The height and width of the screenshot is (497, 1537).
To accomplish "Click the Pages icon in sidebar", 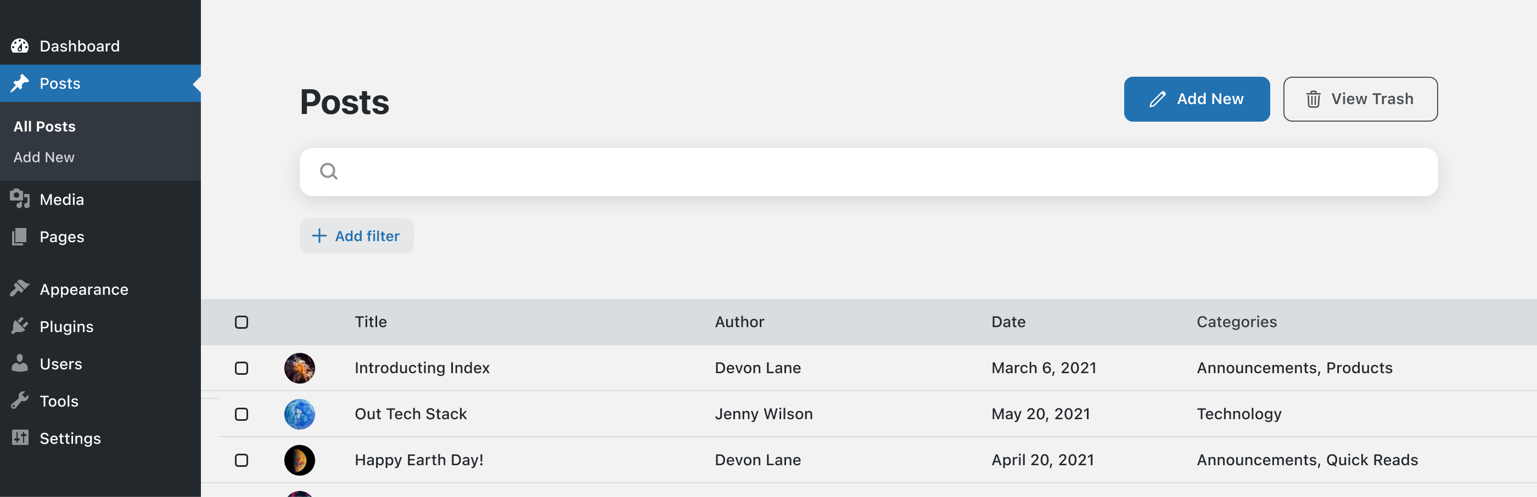I will click(x=20, y=237).
